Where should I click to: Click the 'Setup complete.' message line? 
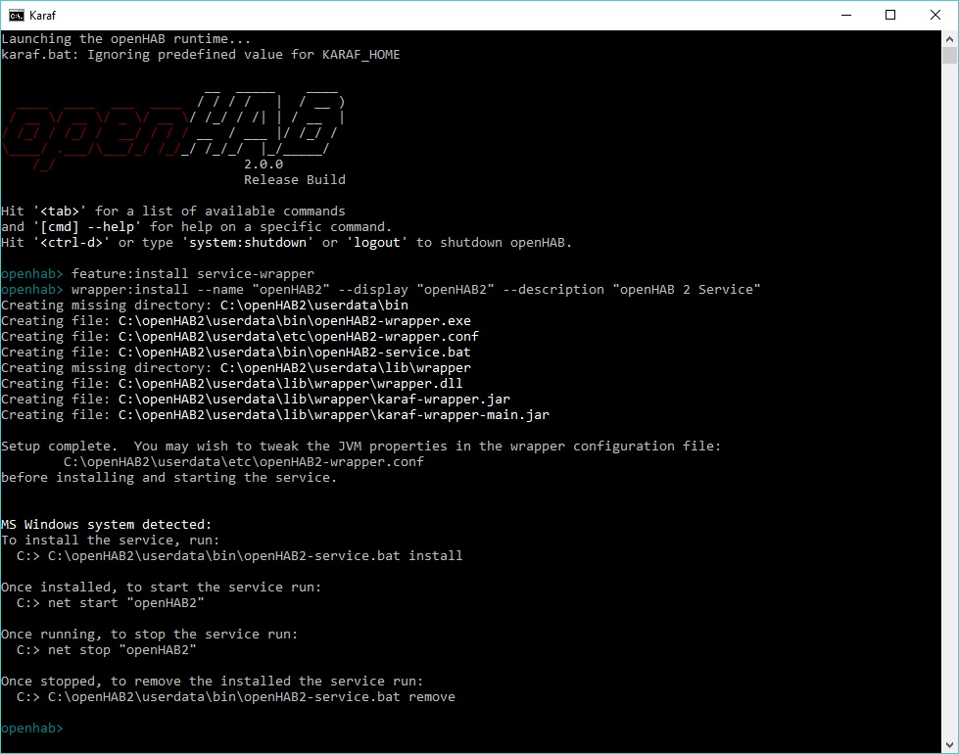click(360, 447)
